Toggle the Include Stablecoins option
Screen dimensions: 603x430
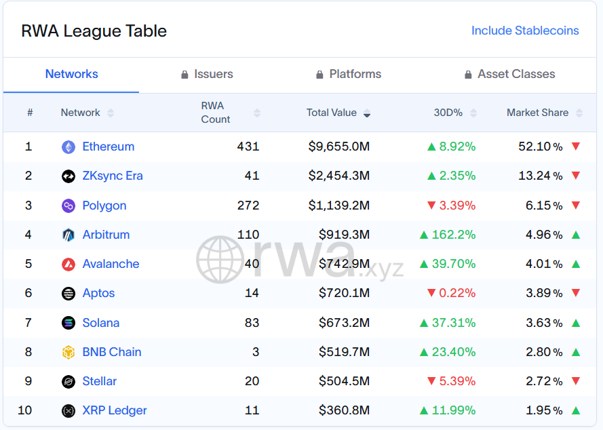click(x=525, y=31)
